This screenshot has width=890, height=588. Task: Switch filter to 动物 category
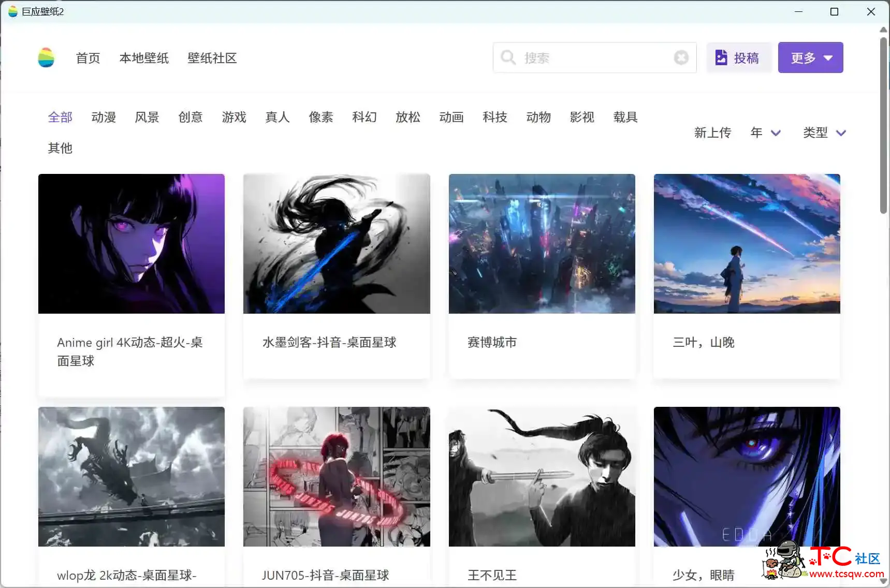538,117
